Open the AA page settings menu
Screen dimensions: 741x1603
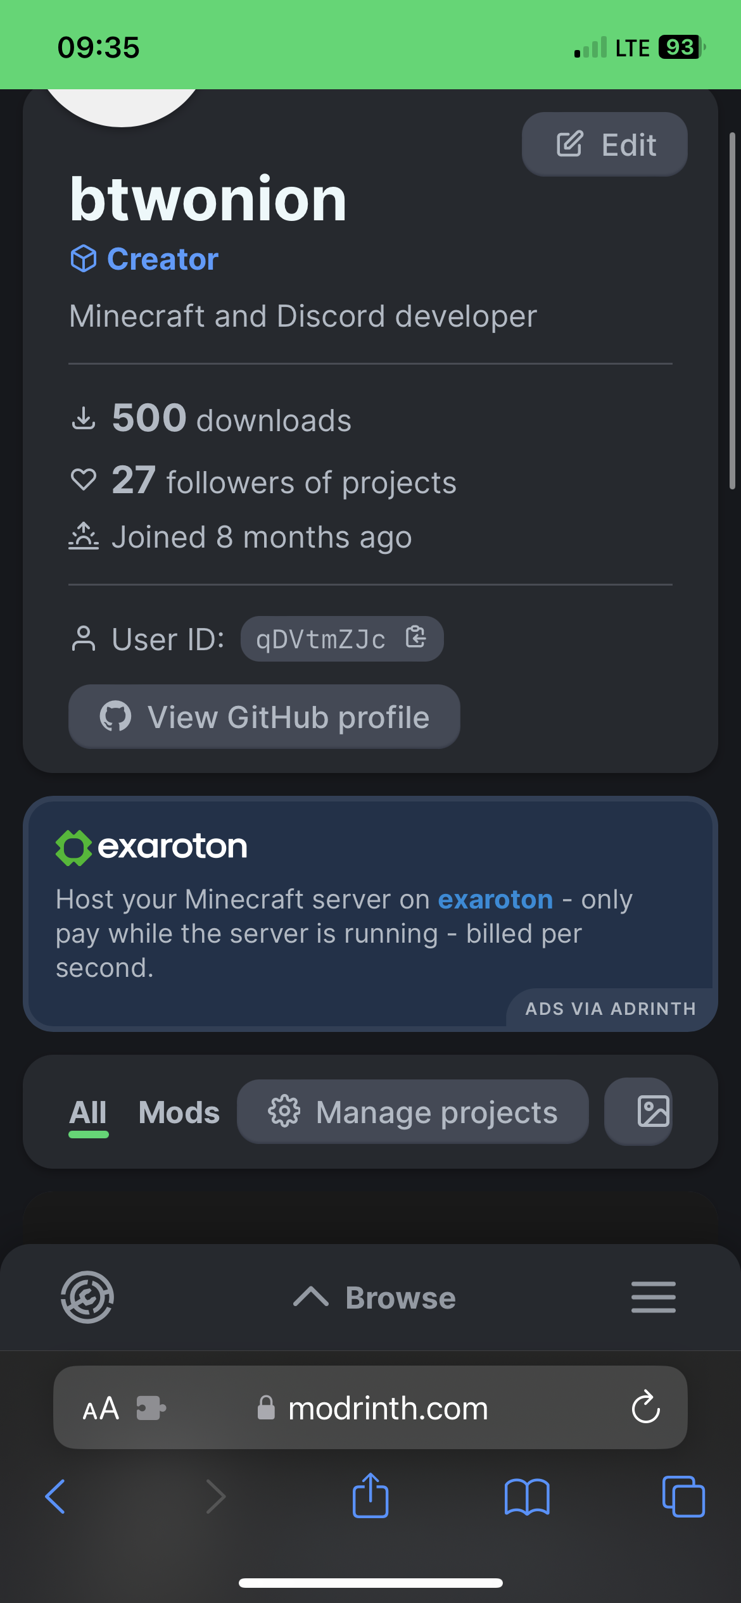(x=99, y=1408)
